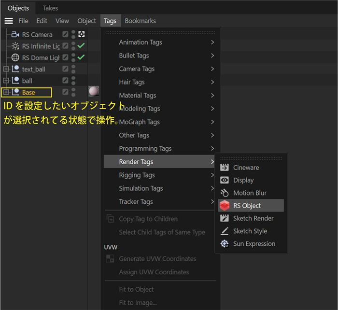Click the Cineware tag icon

point(225,168)
